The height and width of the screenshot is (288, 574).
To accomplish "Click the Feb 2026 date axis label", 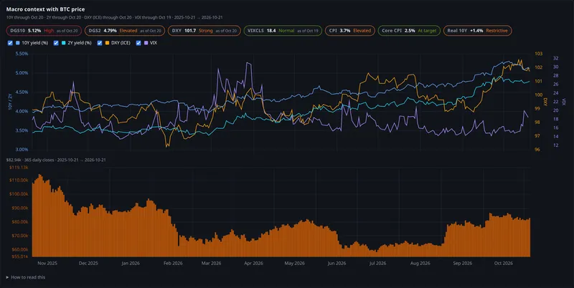I will 173,263.
